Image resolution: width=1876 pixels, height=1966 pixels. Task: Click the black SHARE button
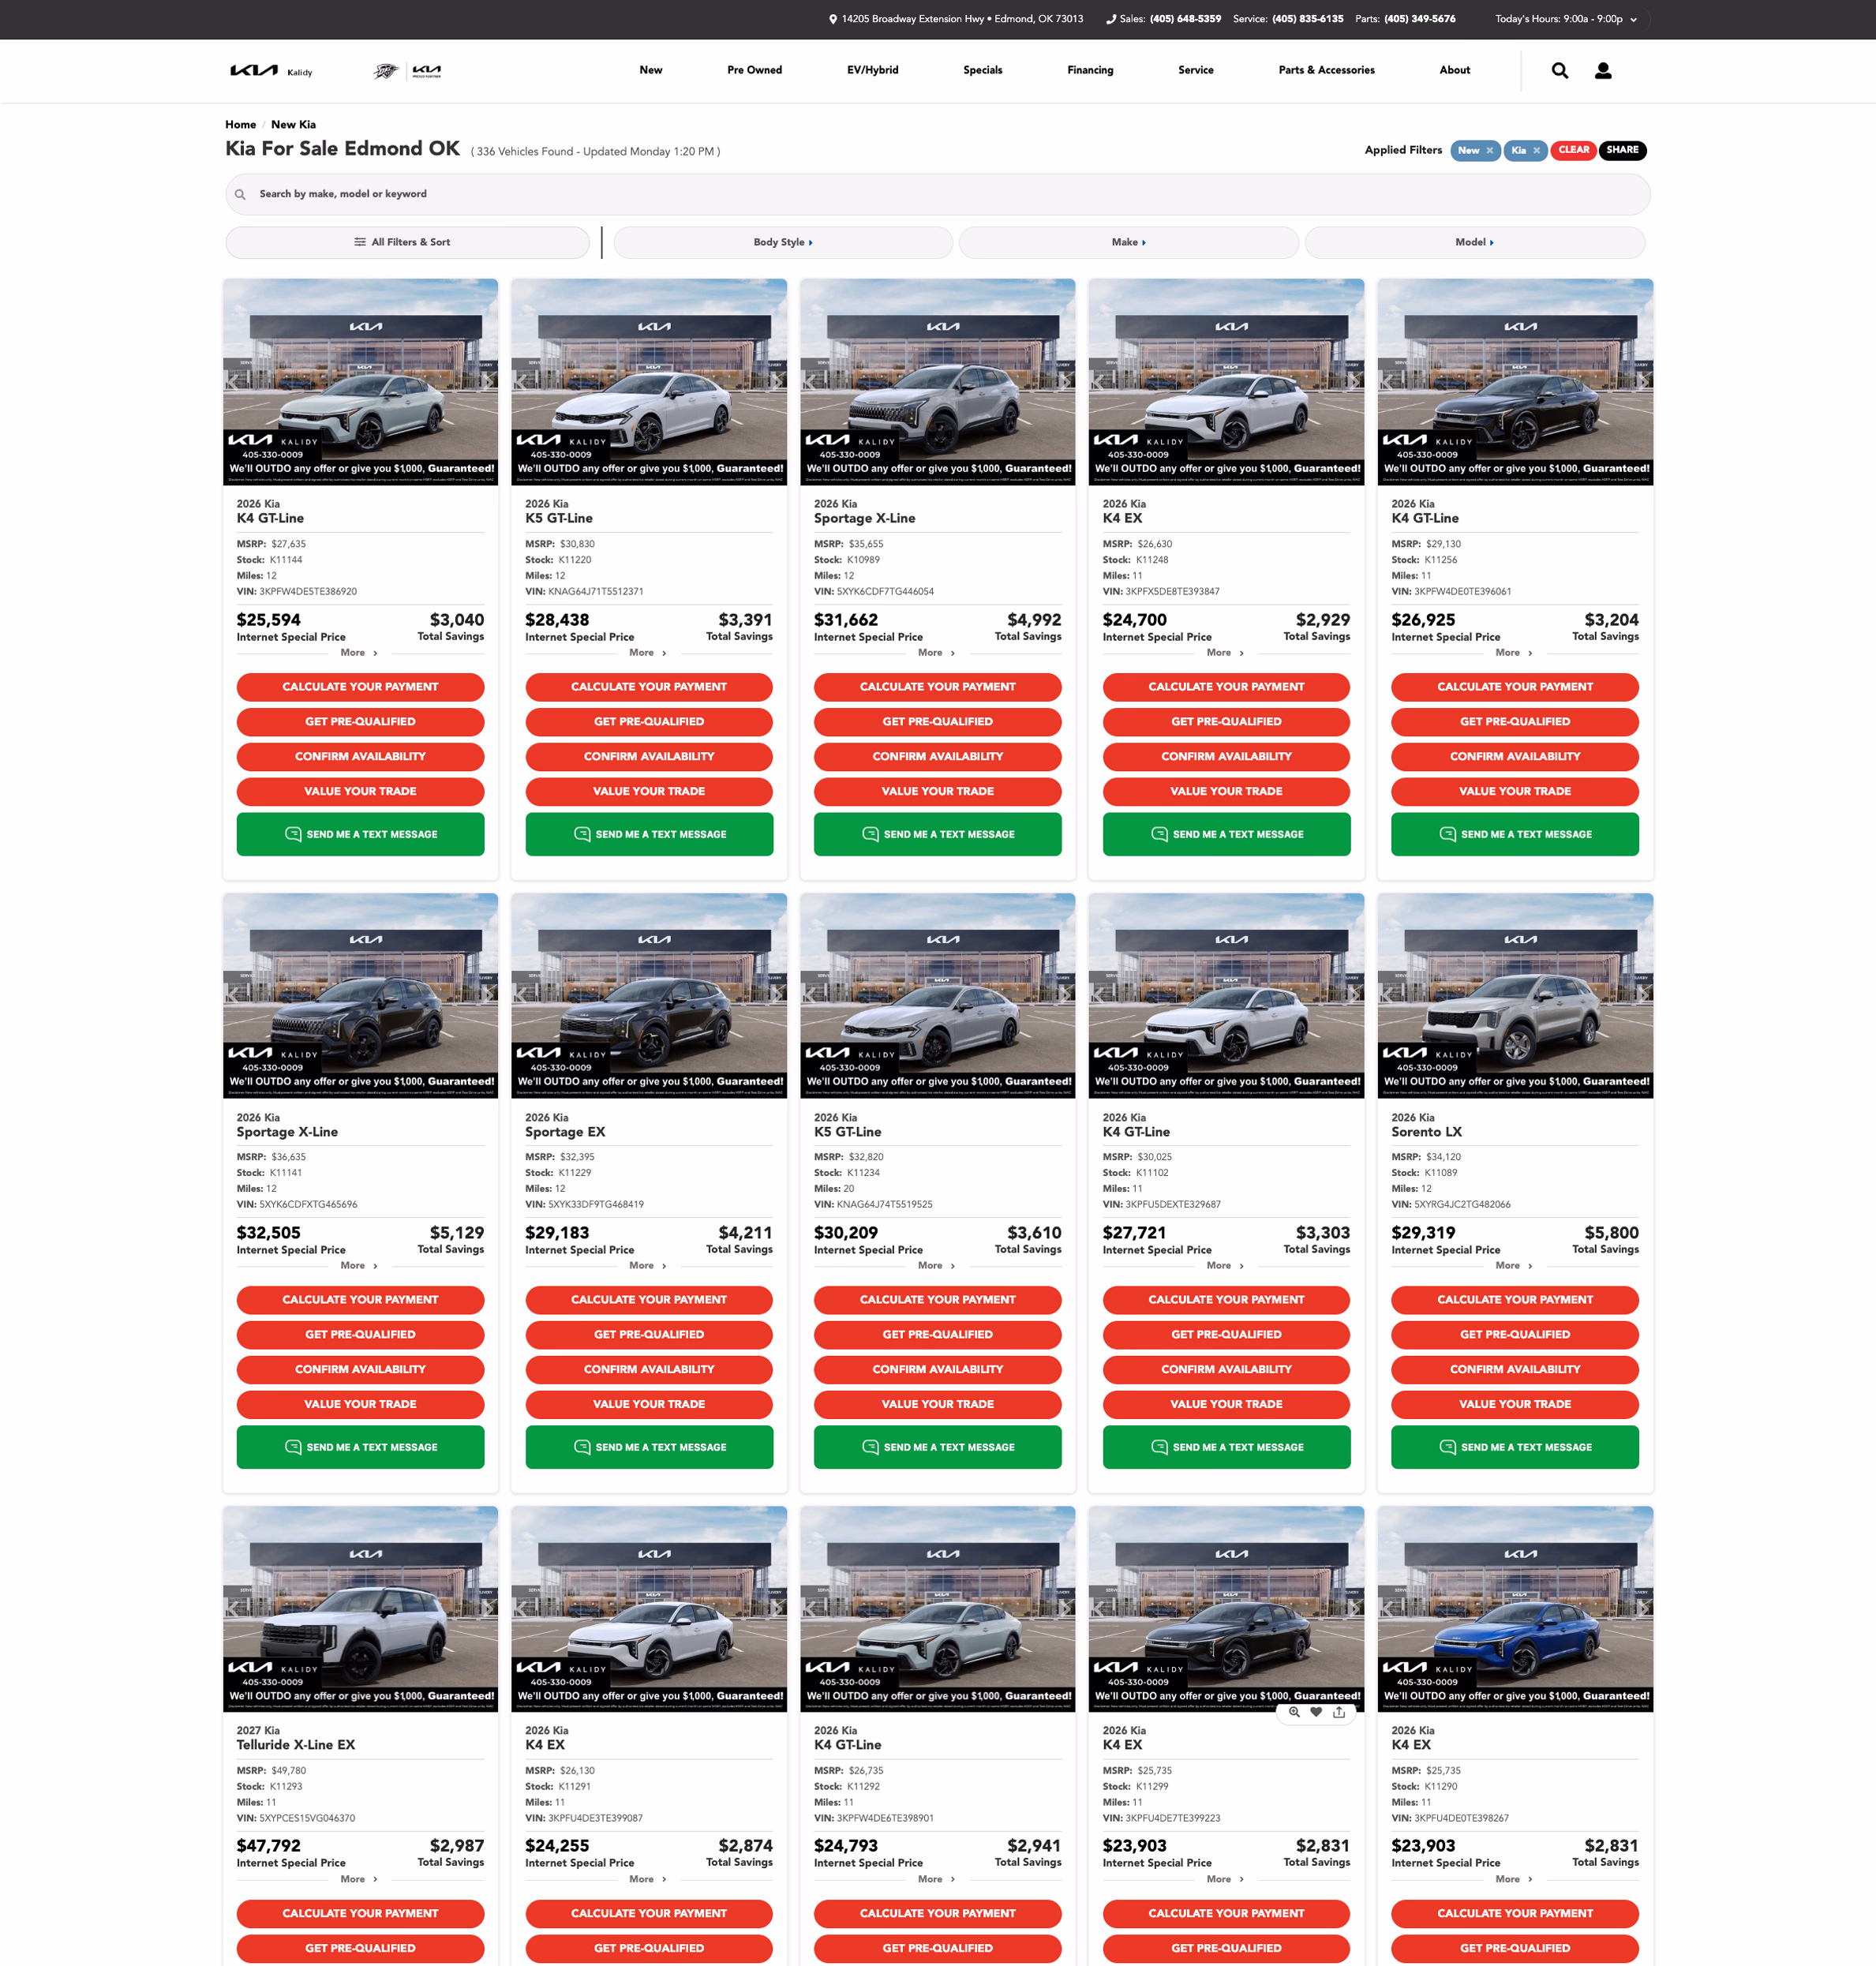pyautogui.click(x=1622, y=150)
